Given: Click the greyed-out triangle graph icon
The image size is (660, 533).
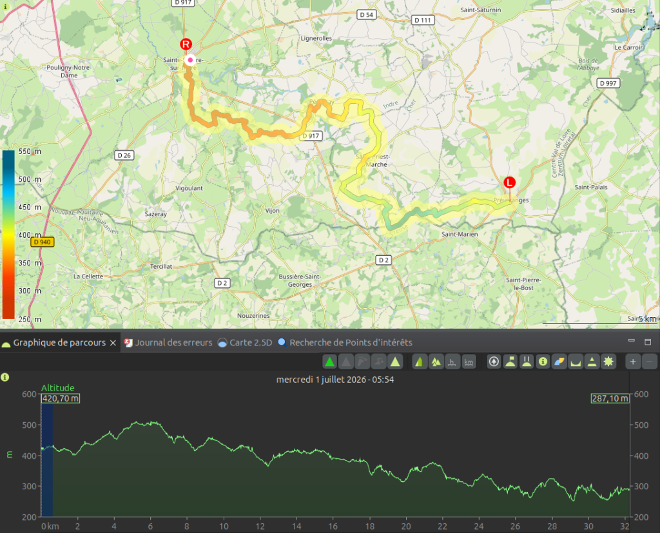Looking at the screenshot, I should point(346,362).
